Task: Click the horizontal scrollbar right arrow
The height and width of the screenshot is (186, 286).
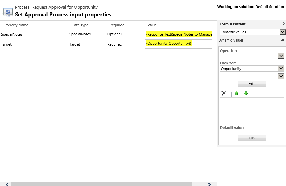Action: click(x=210, y=184)
